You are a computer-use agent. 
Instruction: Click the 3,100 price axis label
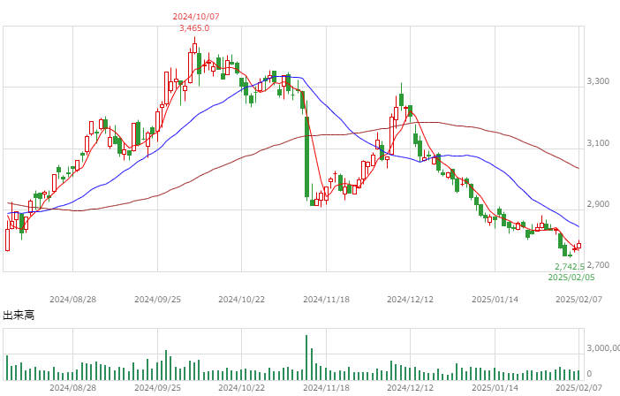(x=598, y=143)
